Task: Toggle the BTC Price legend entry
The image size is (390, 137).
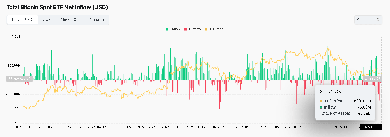Action: [x=214, y=29]
